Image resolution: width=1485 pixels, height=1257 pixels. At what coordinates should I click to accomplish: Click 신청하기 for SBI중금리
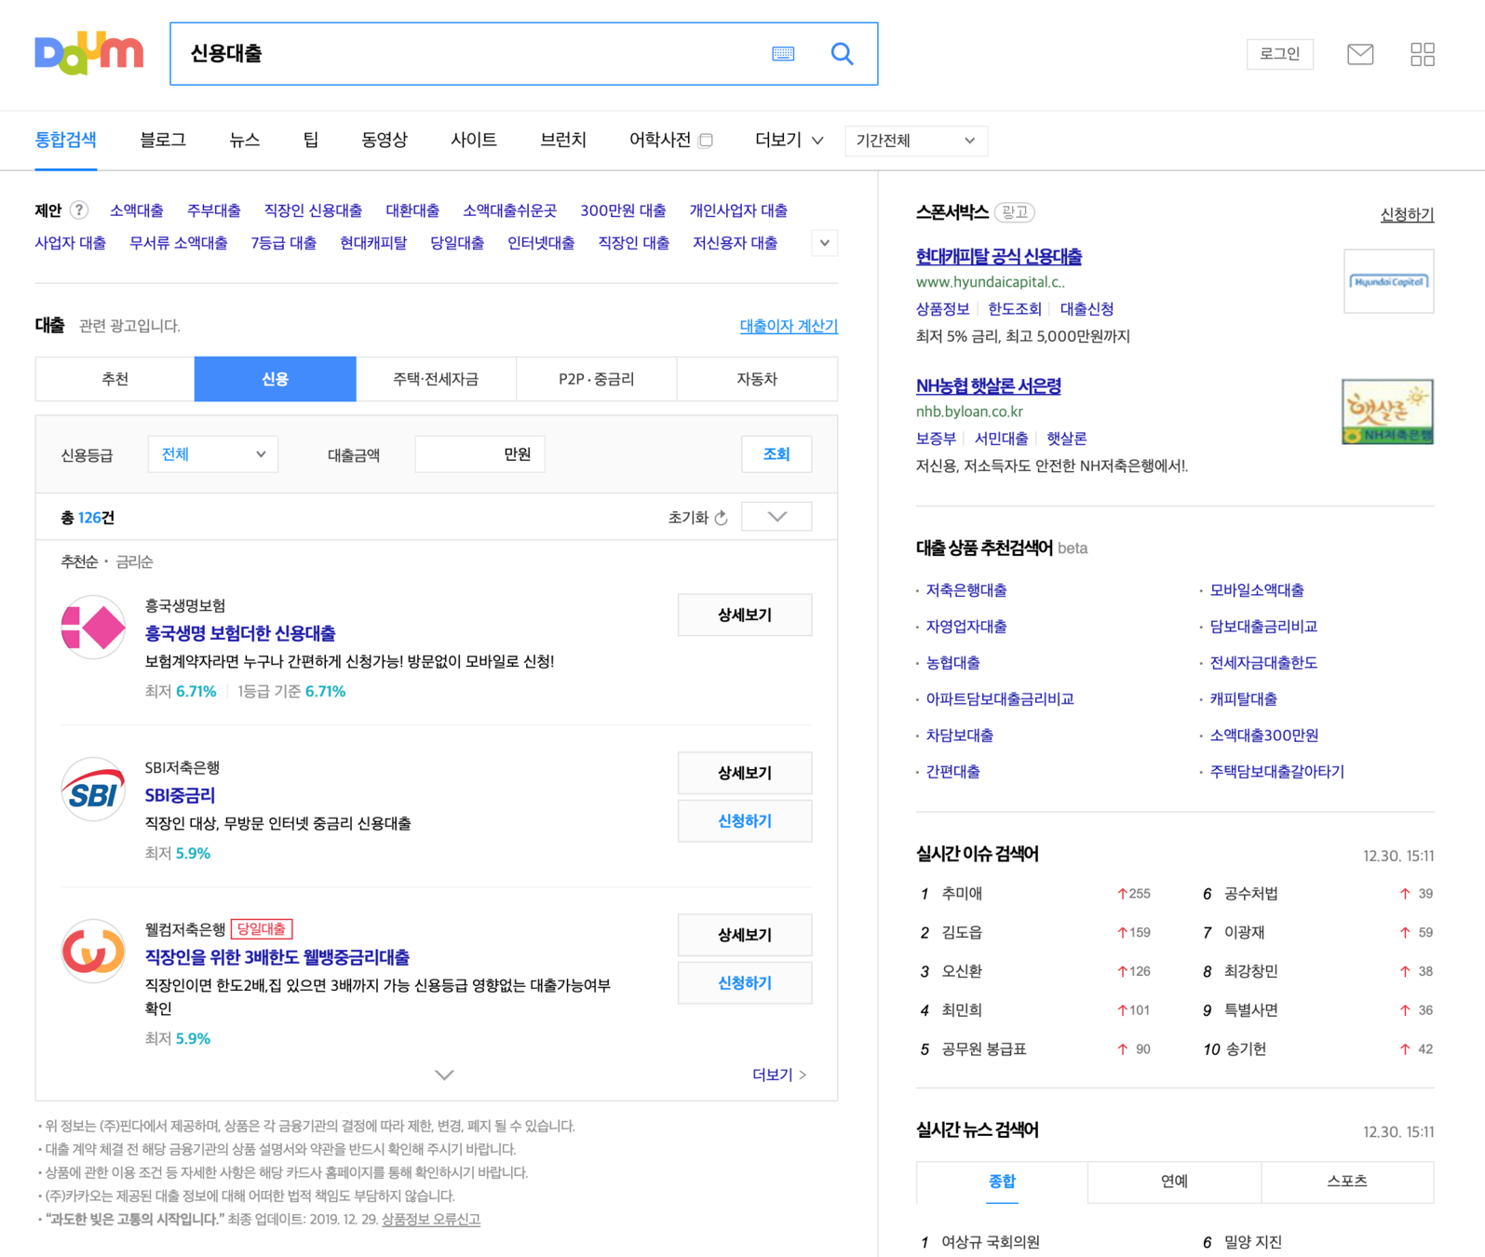click(x=745, y=821)
